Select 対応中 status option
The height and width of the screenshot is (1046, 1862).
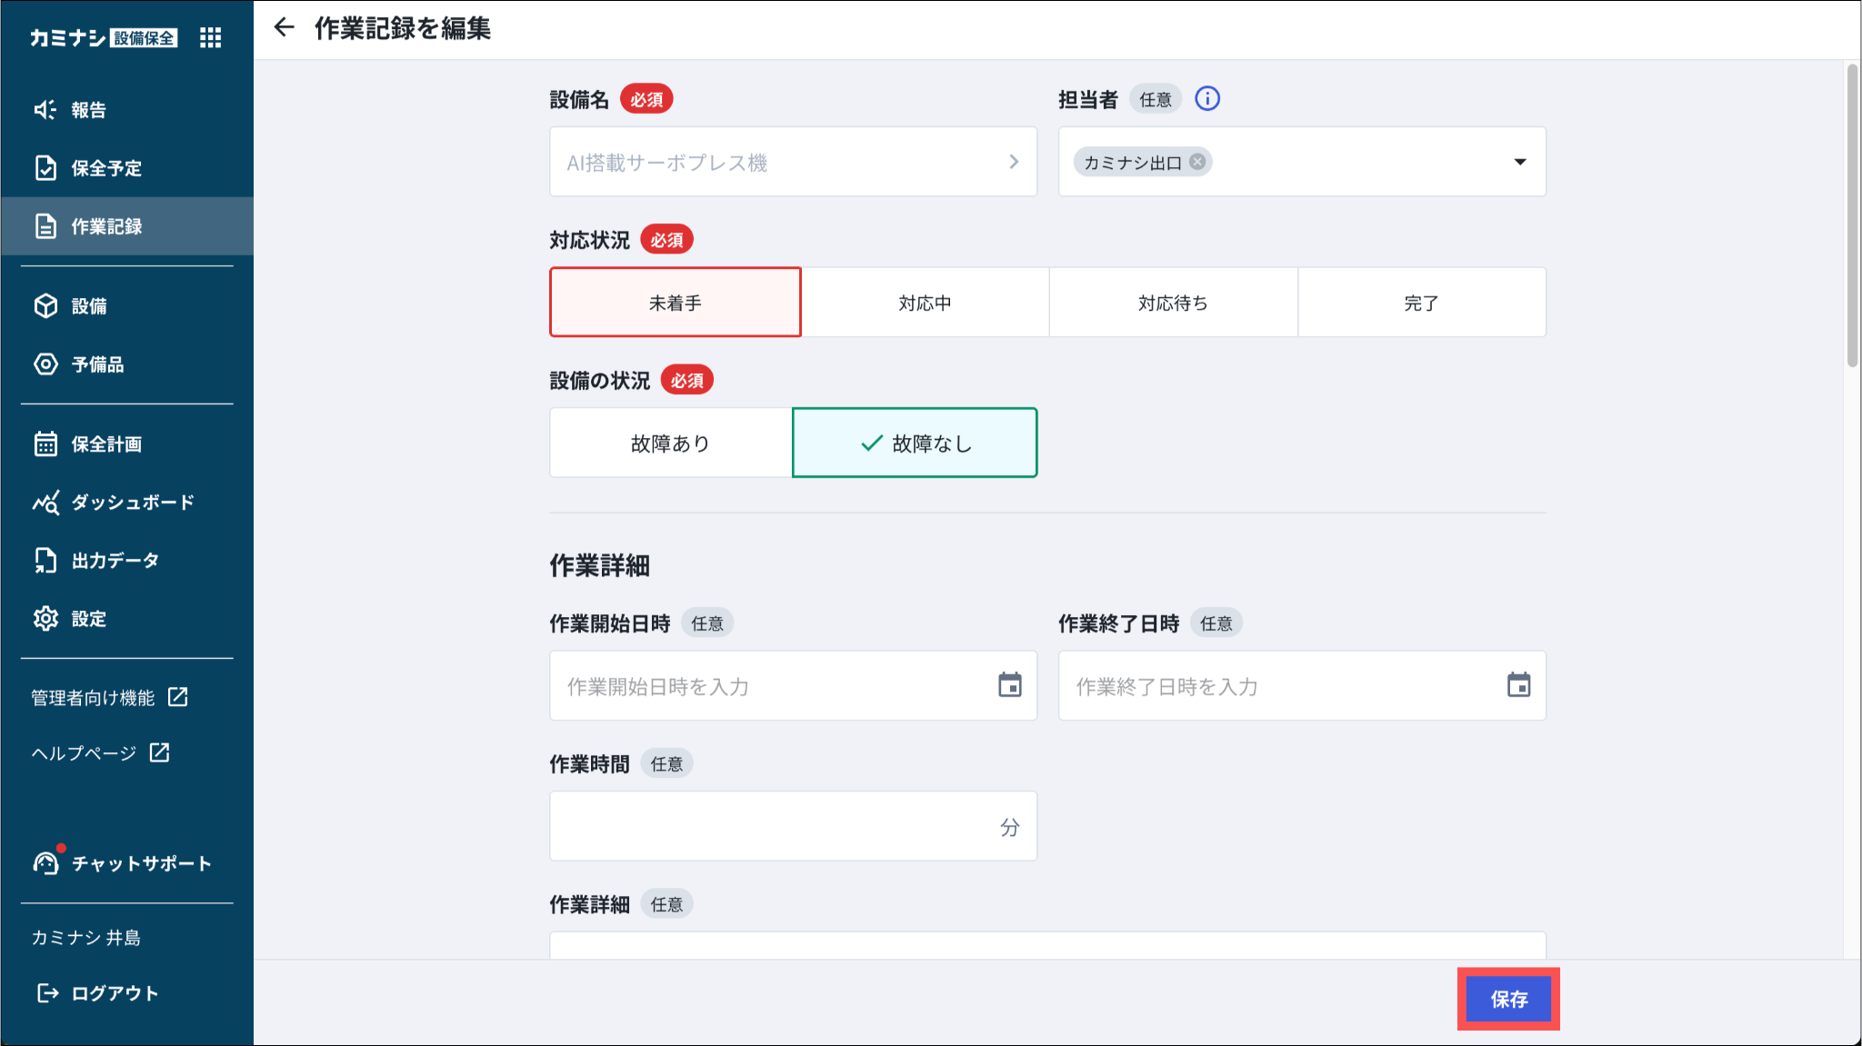click(925, 303)
